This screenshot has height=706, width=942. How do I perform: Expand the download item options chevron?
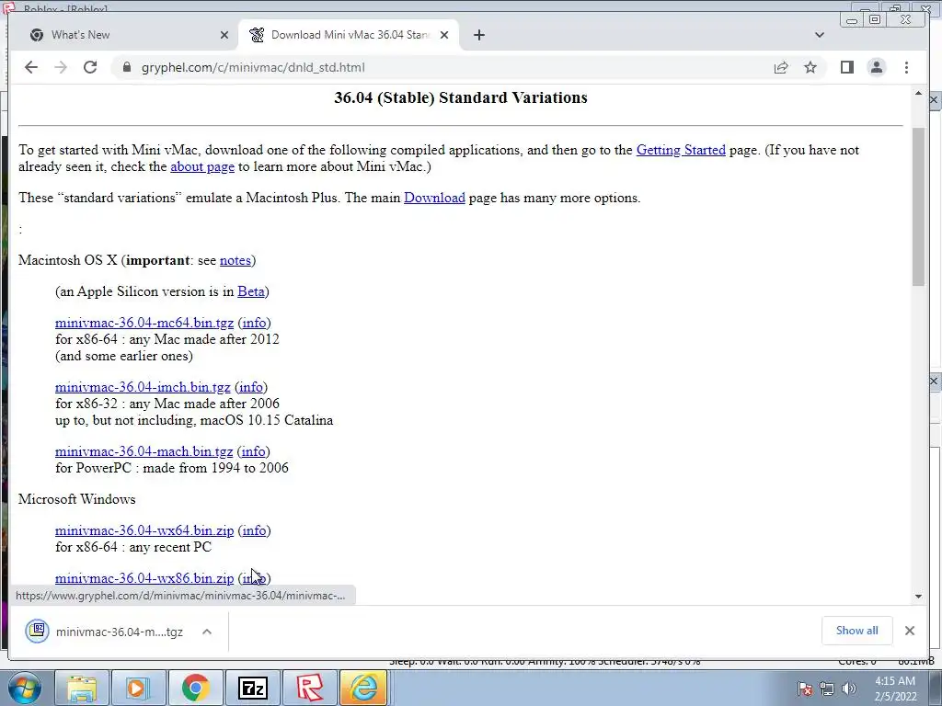point(207,632)
